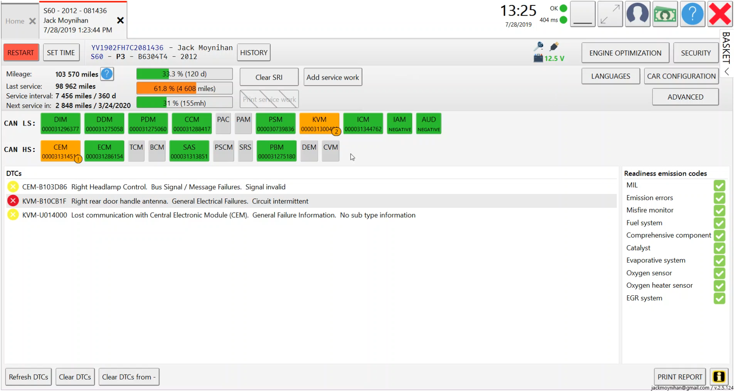
Task: Open the green money payment icon
Action: coord(665,14)
